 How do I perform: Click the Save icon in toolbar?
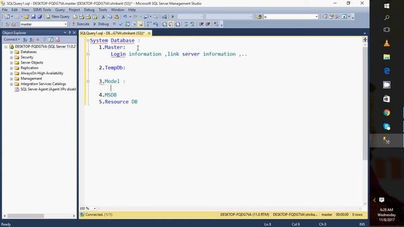[x=33, y=17]
